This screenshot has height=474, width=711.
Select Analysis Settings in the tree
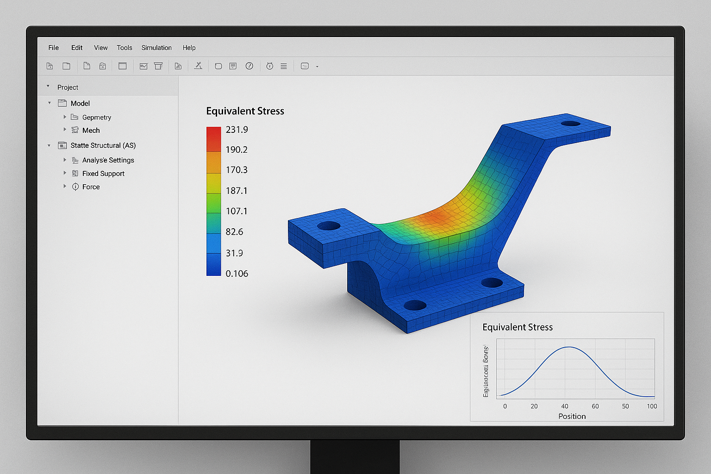pyautogui.click(x=108, y=160)
